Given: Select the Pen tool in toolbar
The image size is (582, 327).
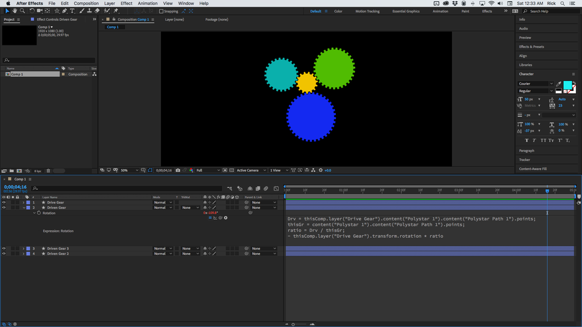Looking at the screenshot, I should [65, 11].
